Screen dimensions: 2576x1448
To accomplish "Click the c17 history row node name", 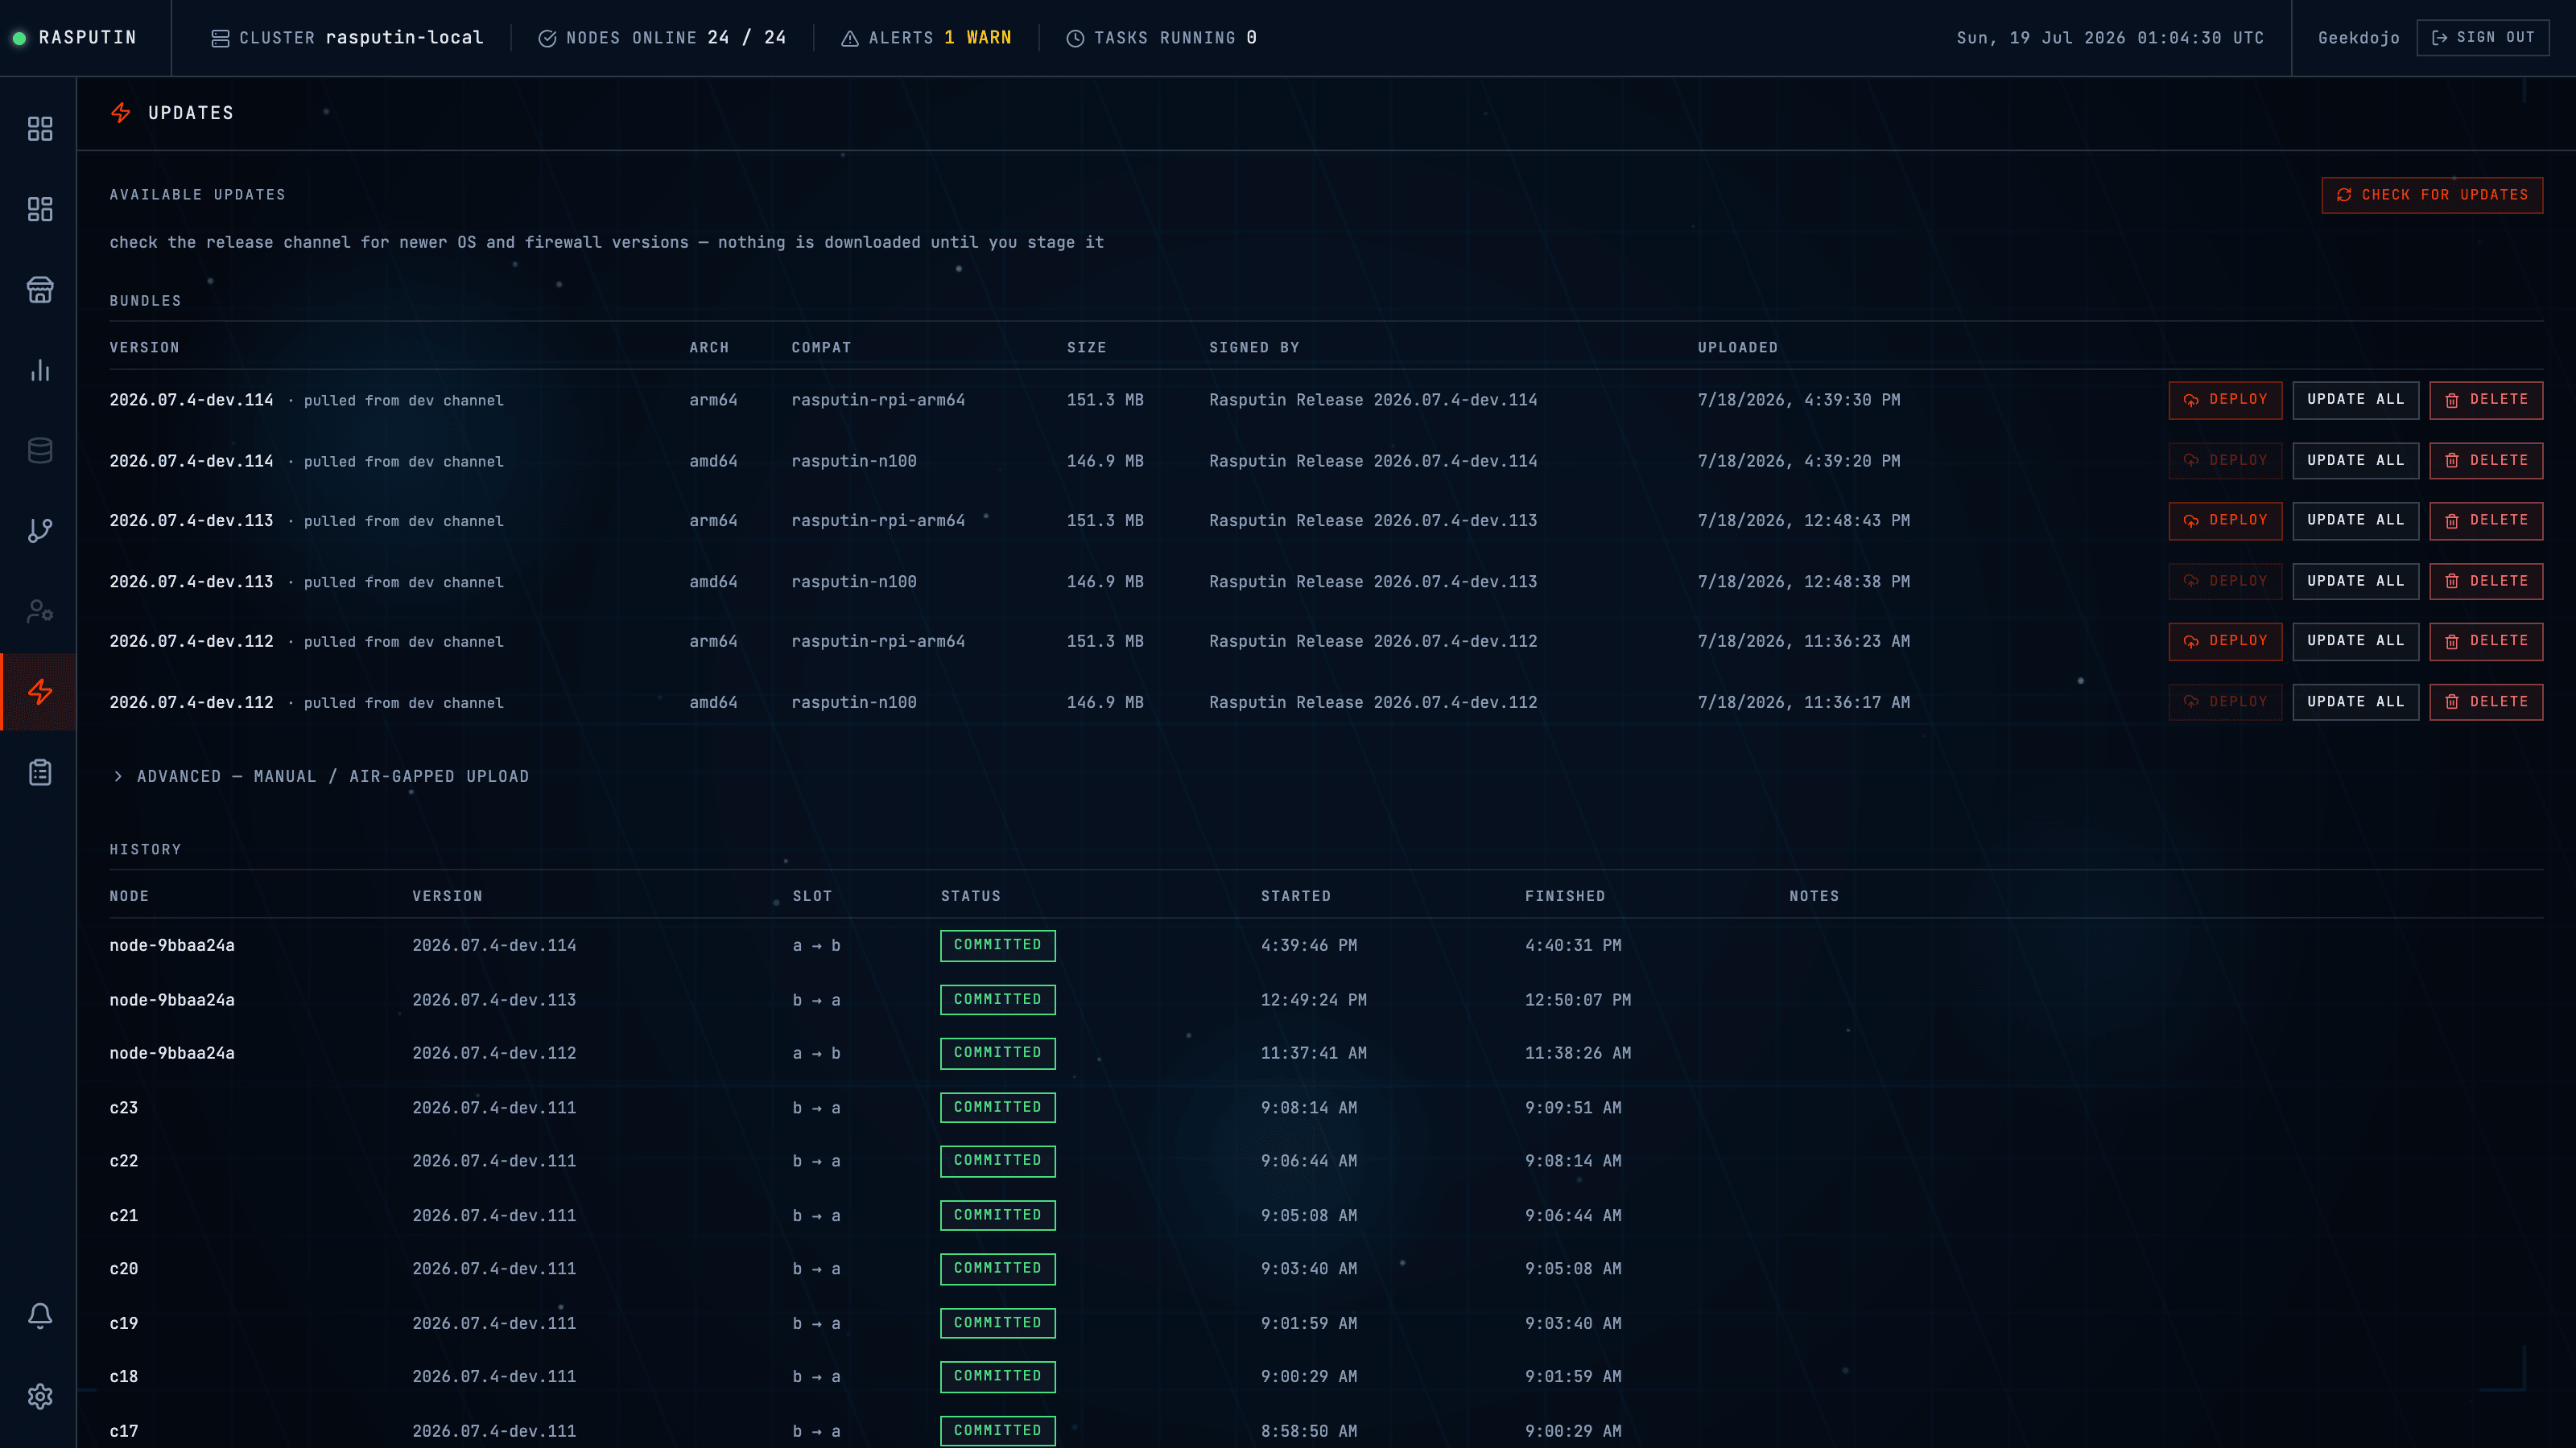I will coord(124,1431).
